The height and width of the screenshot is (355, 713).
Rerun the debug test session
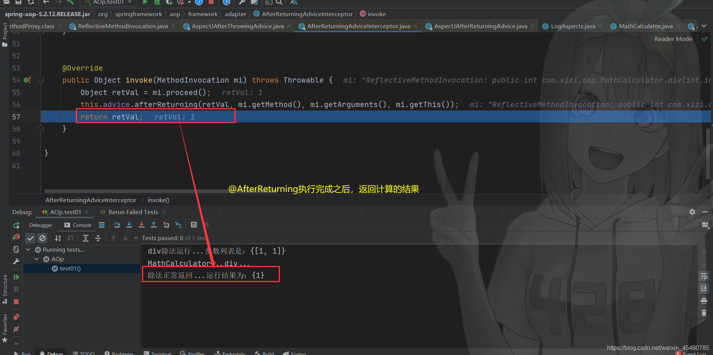click(x=16, y=225)
